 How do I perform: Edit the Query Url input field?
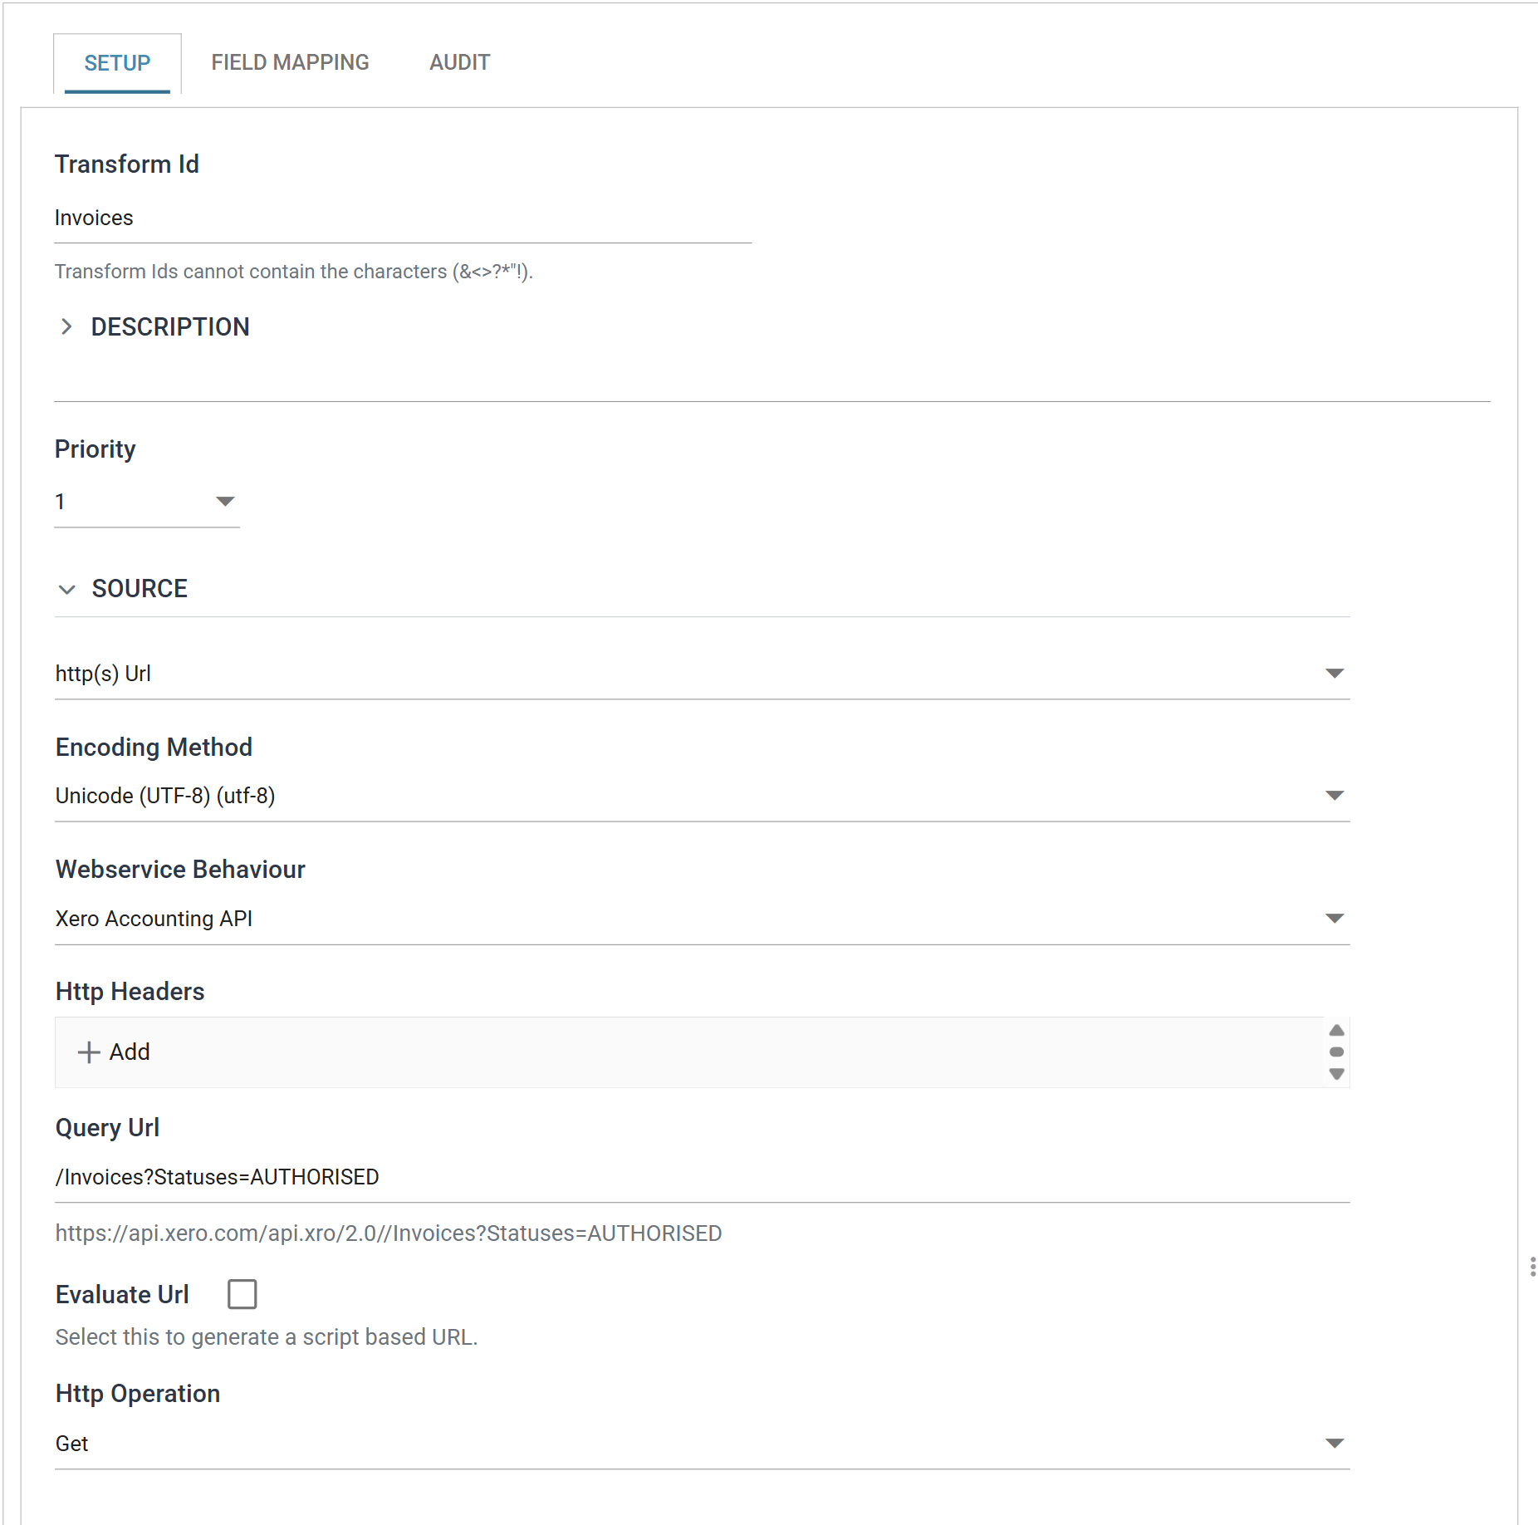[702, 1178]
